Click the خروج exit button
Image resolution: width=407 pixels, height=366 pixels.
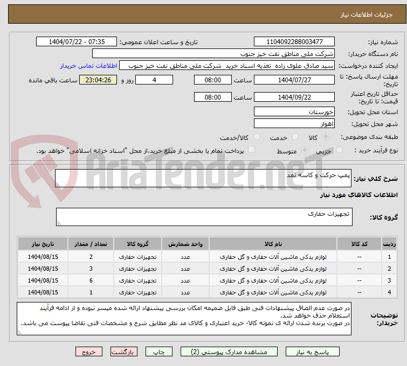pos(89,351)
